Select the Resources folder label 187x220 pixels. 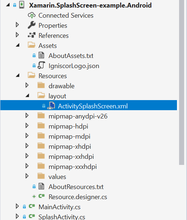point(53,76)
